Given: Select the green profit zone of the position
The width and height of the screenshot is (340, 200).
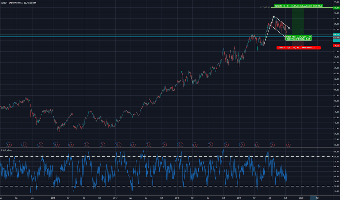Looking at the screenshot, I should coord(298,21).
